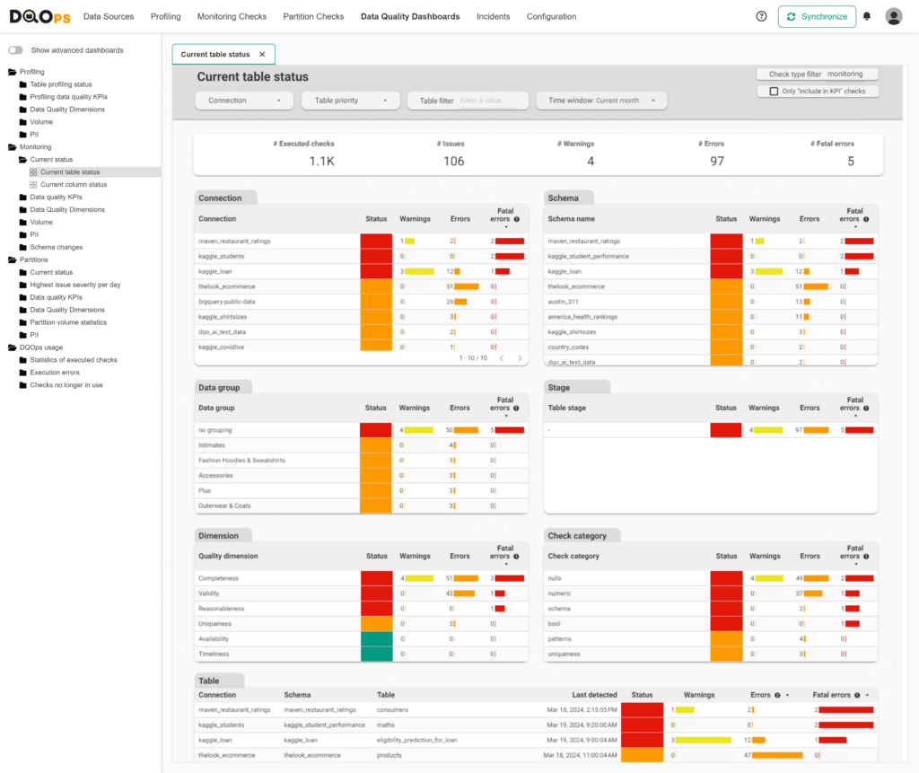Go to Monitoring Checks section
This screenshot has width=919, height=773.
pos(232,16)
